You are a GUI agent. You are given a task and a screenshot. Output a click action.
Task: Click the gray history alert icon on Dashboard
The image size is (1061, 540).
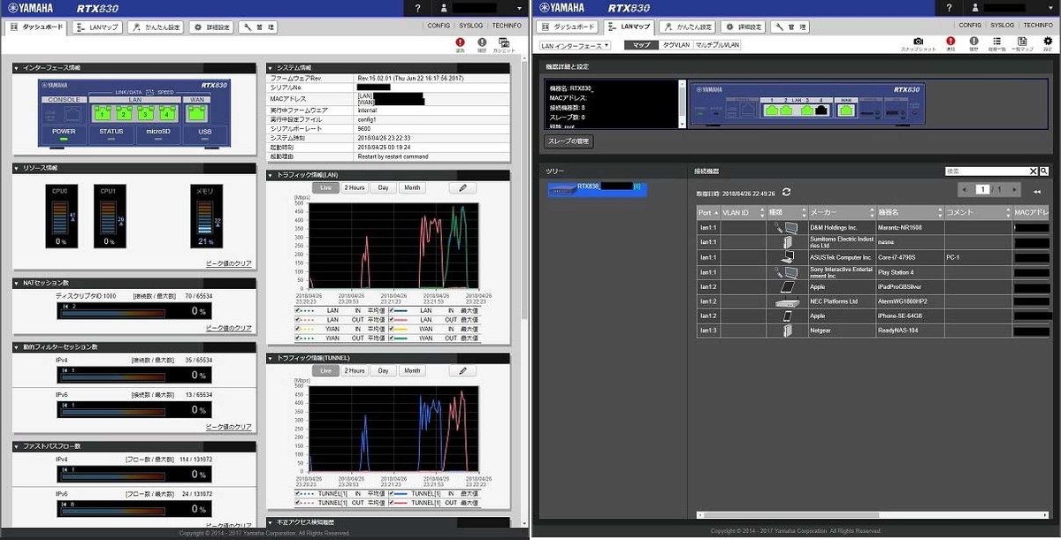[482, 42]
